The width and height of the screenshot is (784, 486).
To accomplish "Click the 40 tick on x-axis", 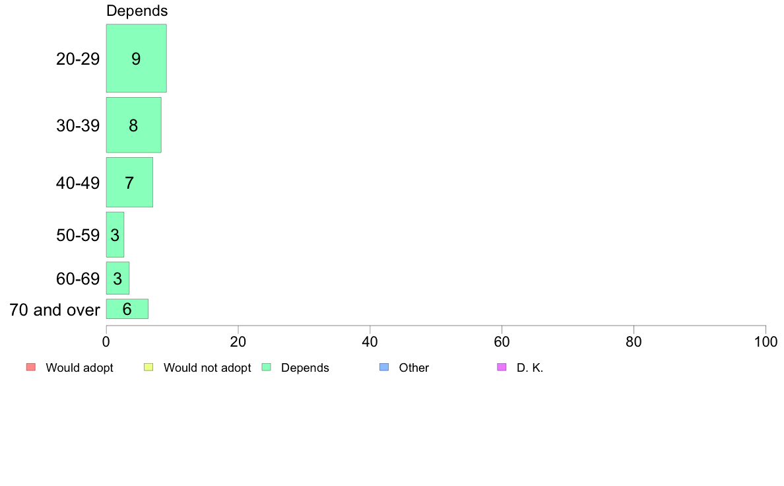I will click(370, 342).
